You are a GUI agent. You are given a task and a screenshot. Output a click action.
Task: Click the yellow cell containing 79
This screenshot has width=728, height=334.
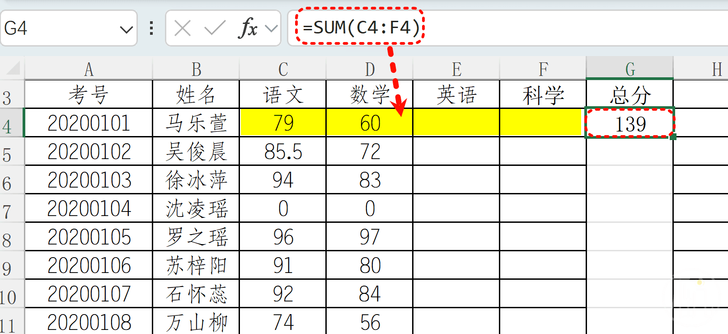[283, 123]
